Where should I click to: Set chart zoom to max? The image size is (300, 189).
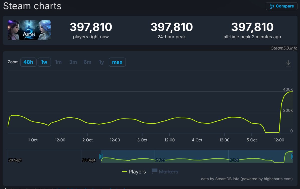pos(117,62)
